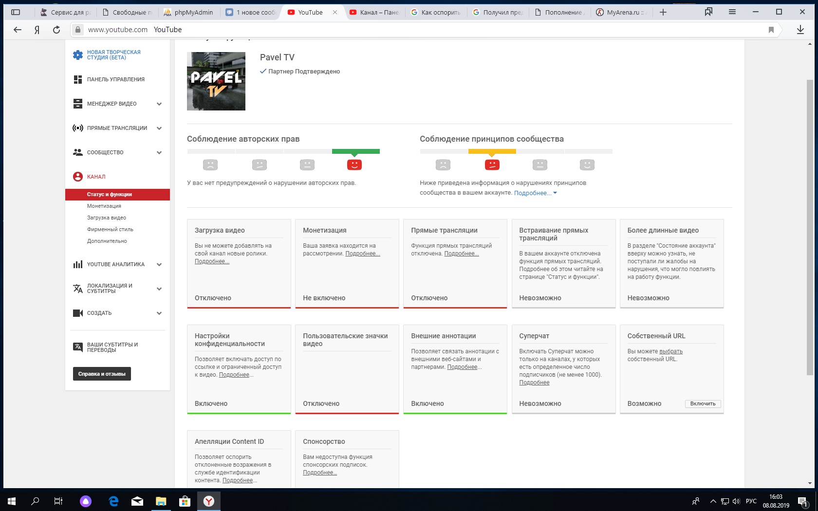Open Yandex home via the Я icon
The width and height of the screenshot is (818, 511).
37,30
